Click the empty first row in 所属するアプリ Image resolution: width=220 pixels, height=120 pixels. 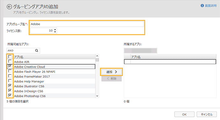[170, 62]
